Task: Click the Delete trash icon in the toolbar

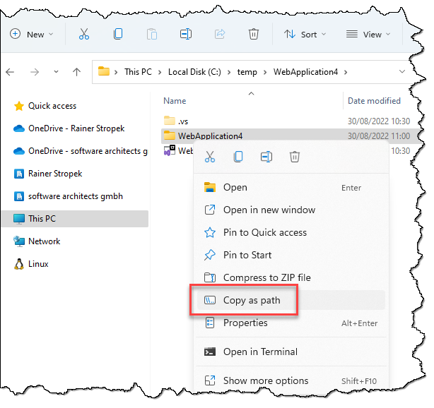Action: [254, 34]
